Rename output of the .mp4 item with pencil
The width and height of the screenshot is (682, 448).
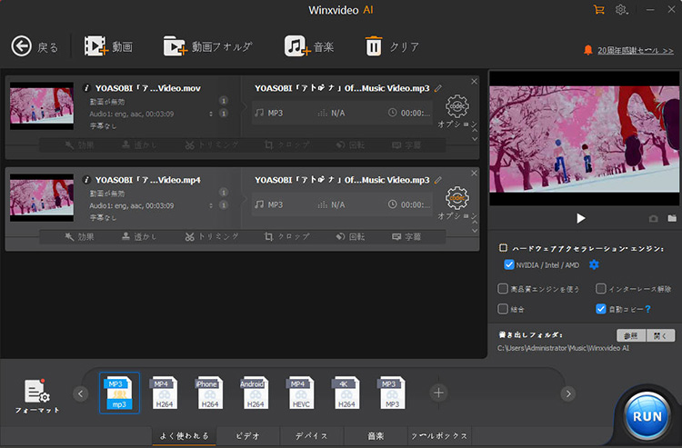tap(438, 180)
